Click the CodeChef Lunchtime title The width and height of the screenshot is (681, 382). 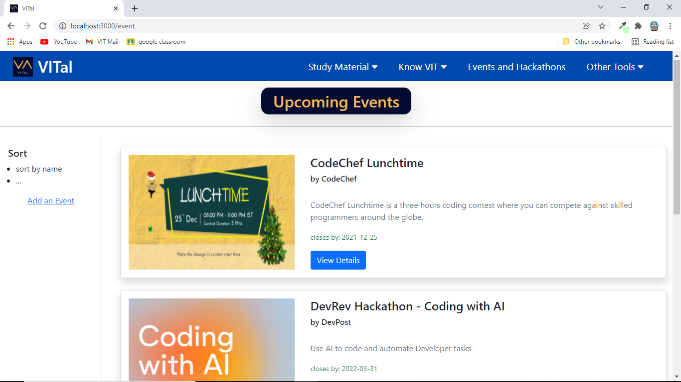point(367,163)
